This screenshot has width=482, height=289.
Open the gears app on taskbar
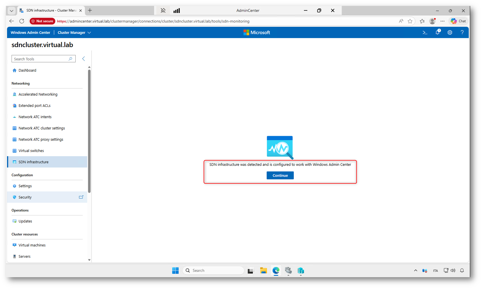[288, 271]
